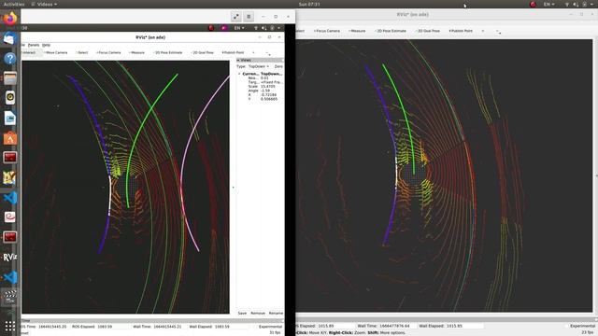Choose the Select tool in left RViz
This screenshot has width=598, height=336.
point(82,52)
